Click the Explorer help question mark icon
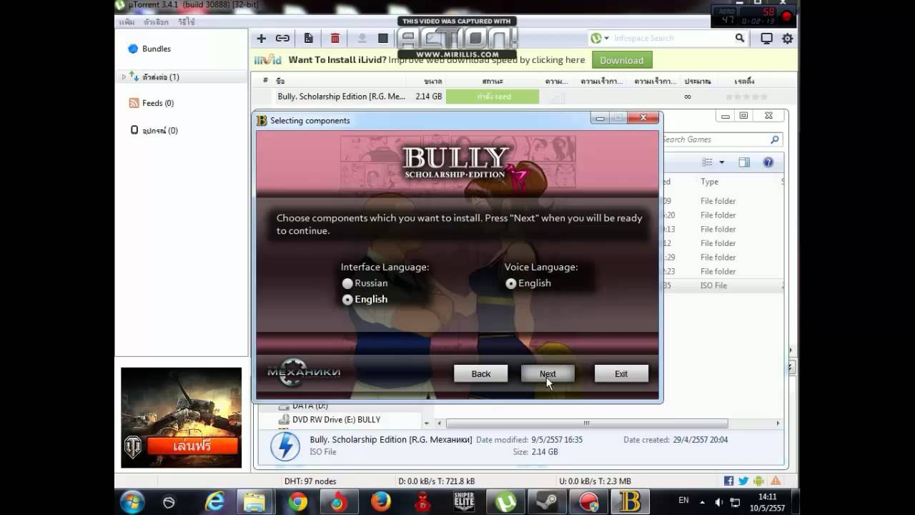The height and width of the screenshot is (515, 915). pyautogui.click(x=768, y=162)
